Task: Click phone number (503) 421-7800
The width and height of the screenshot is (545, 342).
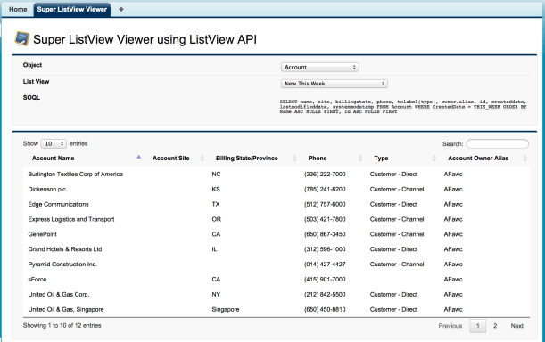Action: (325, 219)
